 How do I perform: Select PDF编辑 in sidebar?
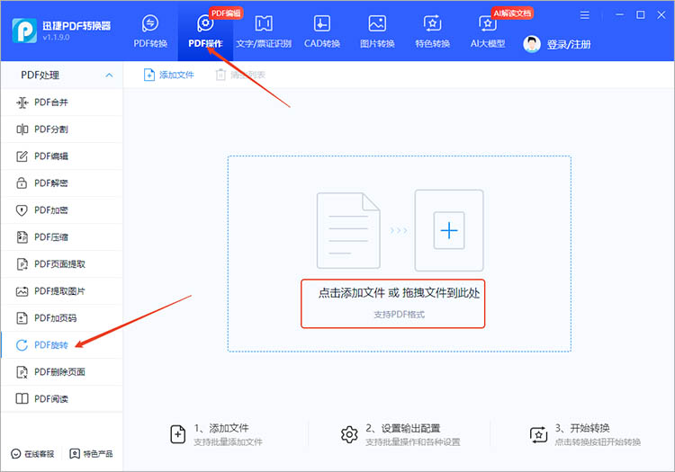[62, 156]
